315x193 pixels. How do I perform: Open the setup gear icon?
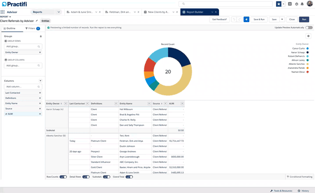297,4
